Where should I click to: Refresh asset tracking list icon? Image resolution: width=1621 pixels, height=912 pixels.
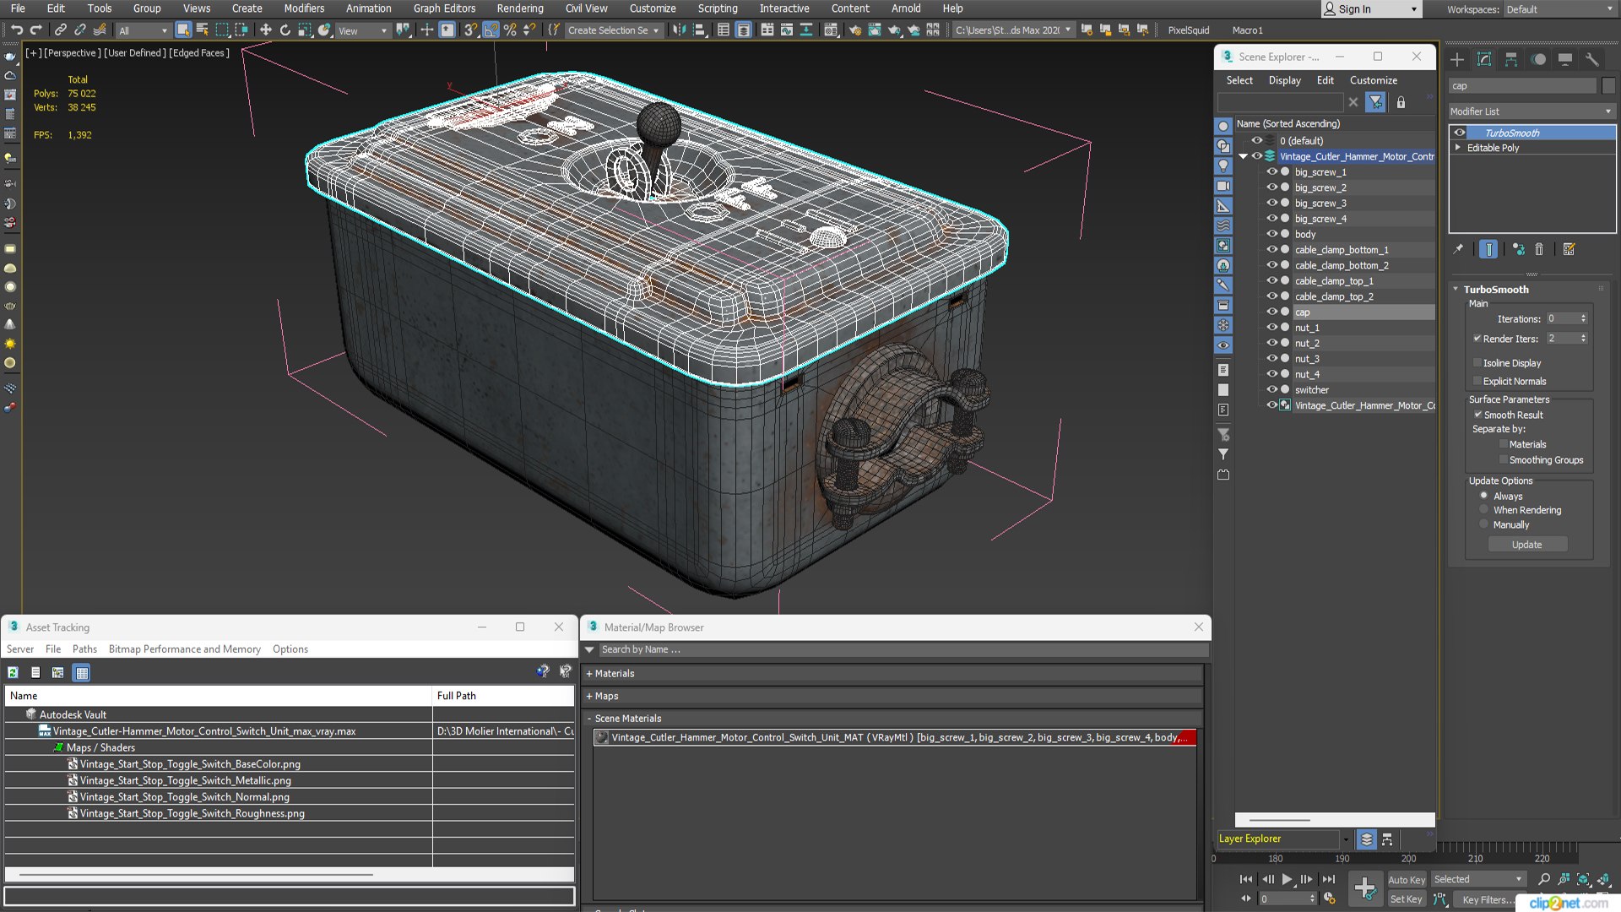pyautogui.click(x=13, y=673)
